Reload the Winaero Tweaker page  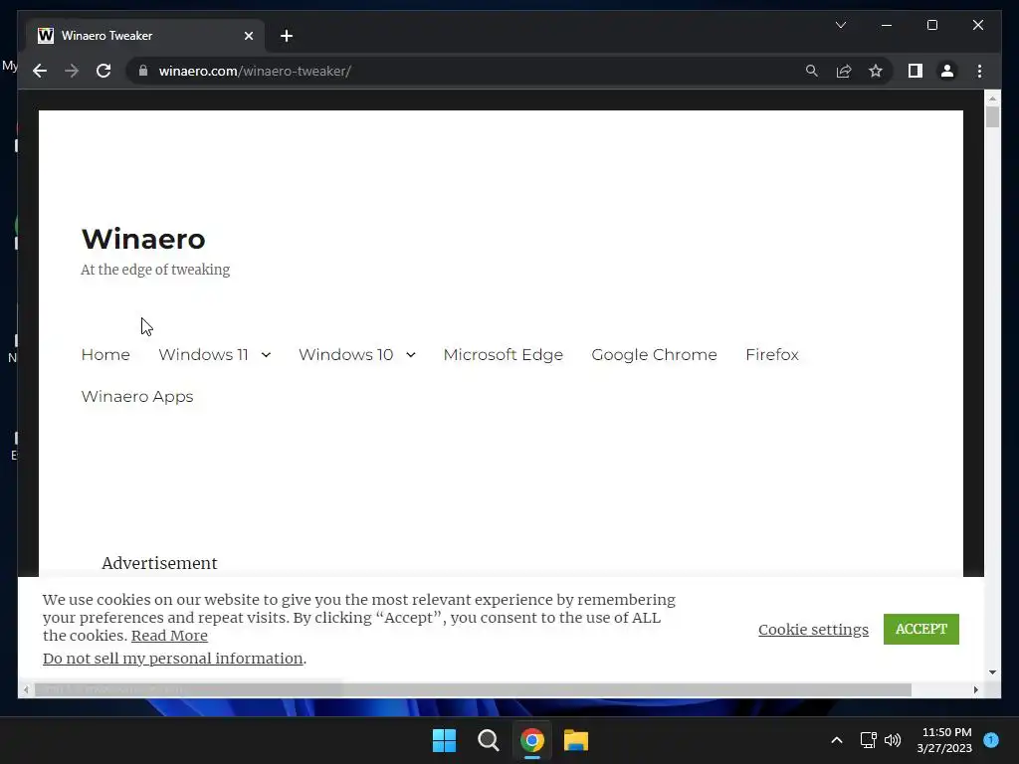pos(103,71)
